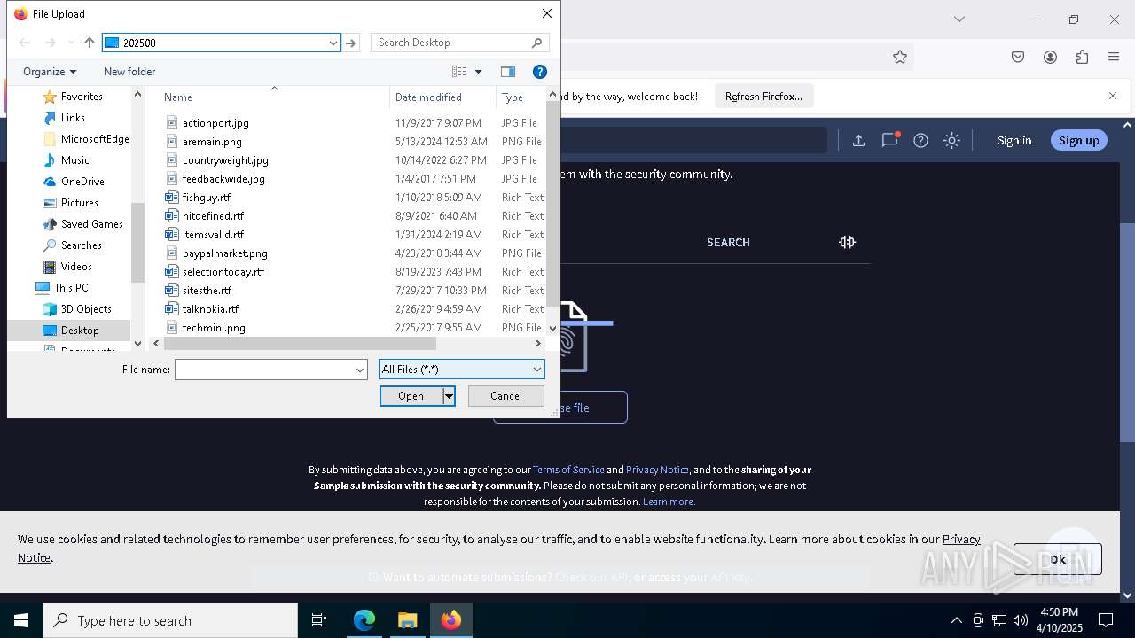Click the Firefox taskbar icon
The height and width of the screenshot is (638, 1135).
pyautogui.click(x=451, y=620)
